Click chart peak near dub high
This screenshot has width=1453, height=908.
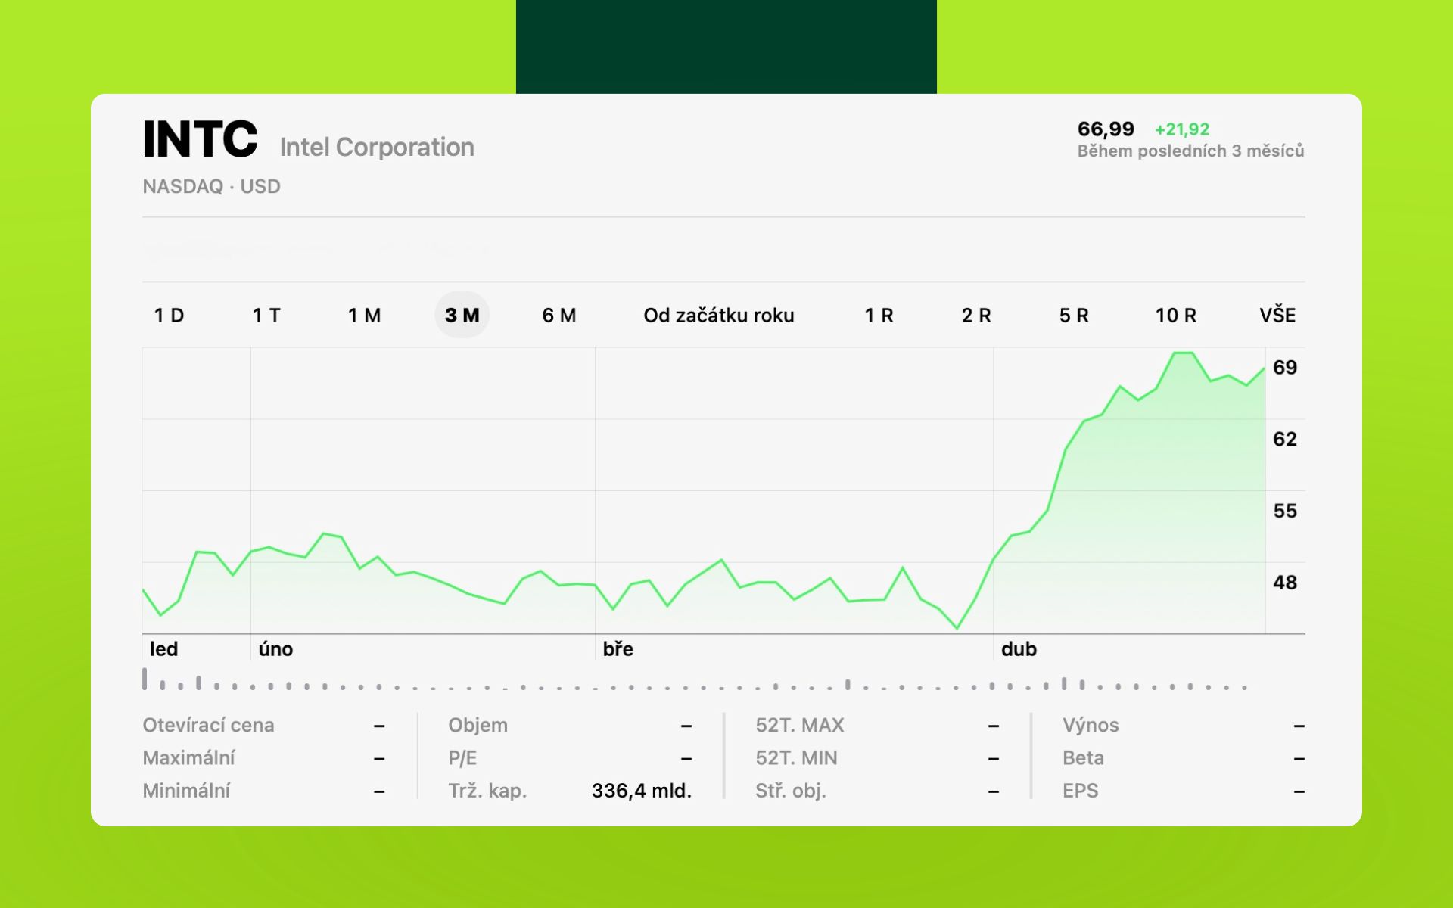pos(1184,353)
